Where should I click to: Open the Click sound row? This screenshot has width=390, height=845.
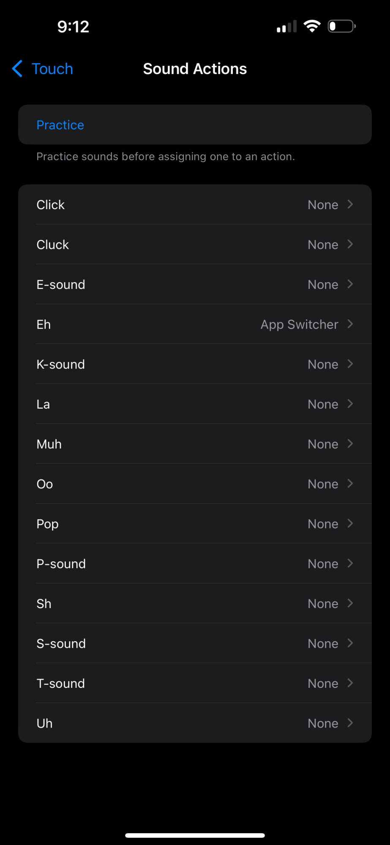(x=194, y=205)
